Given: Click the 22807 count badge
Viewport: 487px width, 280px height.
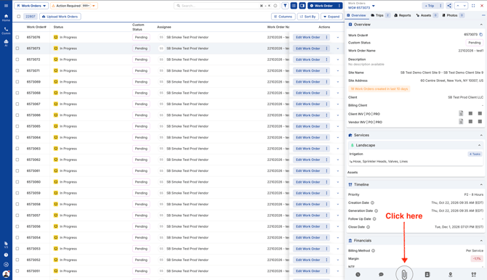Looking at the screenshot, I should click(30, 17).
